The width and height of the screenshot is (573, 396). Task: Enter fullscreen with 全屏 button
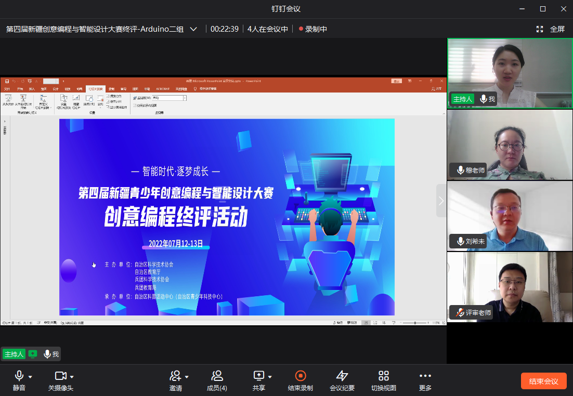[551, 29]
